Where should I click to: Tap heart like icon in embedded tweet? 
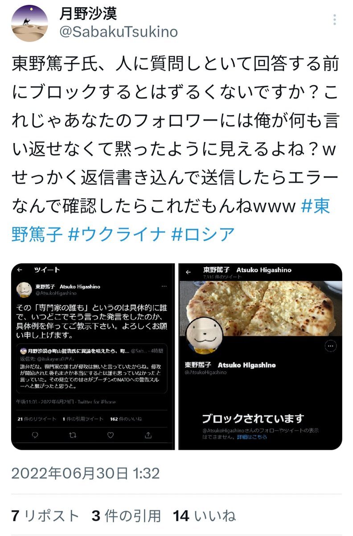(x=111, y=435)
